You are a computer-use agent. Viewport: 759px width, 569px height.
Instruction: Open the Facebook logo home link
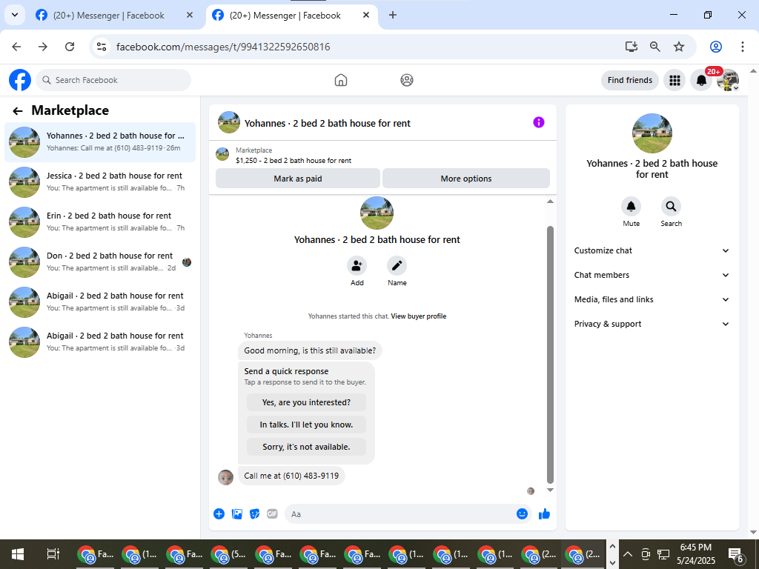[20, 80]
